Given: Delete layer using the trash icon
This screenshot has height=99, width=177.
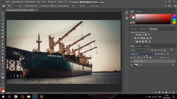Looking at the screenshot, I should point(173,92).
